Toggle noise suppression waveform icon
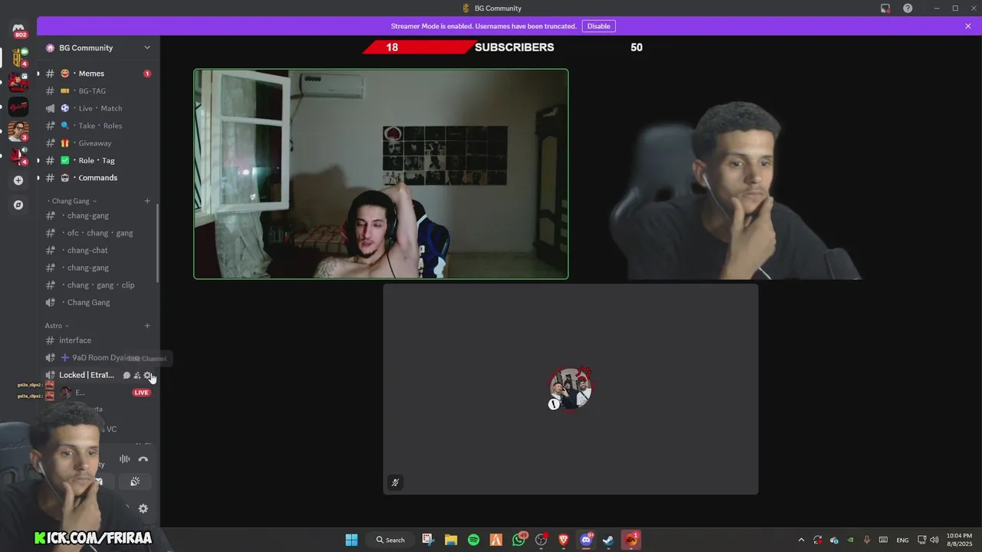This screenshot has width=982, height=552. point(124,459)
